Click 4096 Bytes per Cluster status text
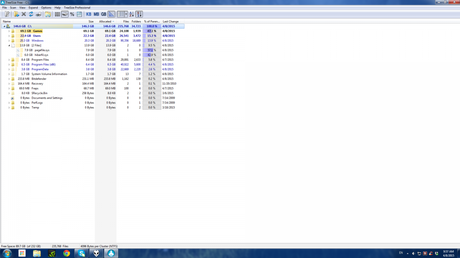The image size is (460, 258). coord(98,246)
